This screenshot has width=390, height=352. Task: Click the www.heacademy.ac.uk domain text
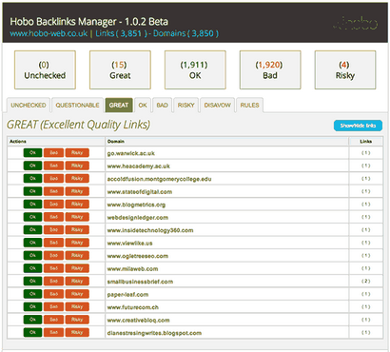pyautogui.click(x=139, y=166)
